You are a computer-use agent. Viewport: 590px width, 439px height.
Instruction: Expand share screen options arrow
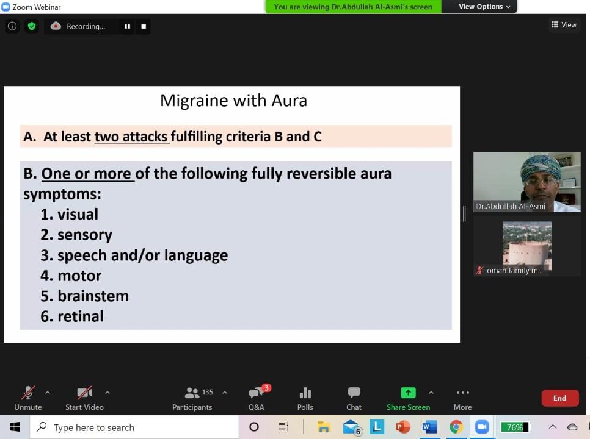coord(431,393)
